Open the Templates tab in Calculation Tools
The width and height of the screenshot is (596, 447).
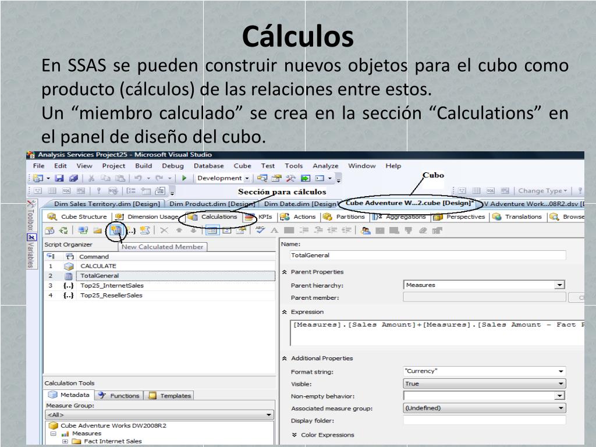coord(171,396)
